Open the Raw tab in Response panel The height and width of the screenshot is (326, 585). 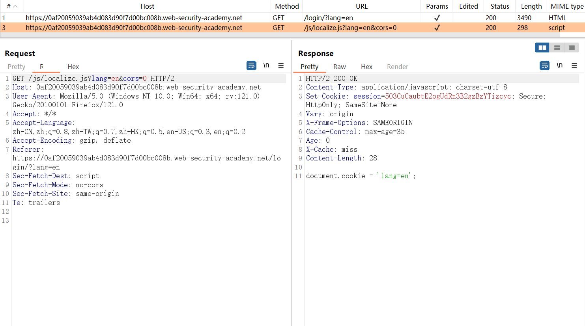(x=339, y=67)
